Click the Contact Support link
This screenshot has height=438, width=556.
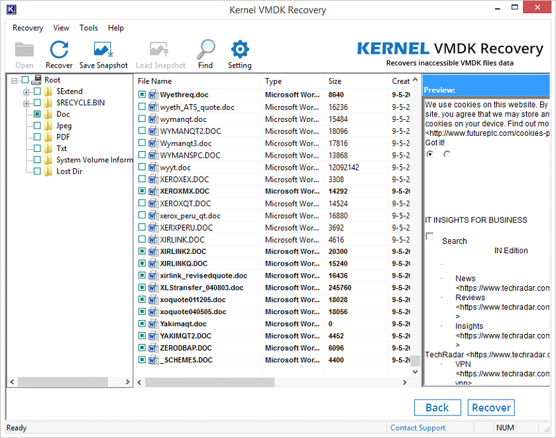[x=417, y=428]
